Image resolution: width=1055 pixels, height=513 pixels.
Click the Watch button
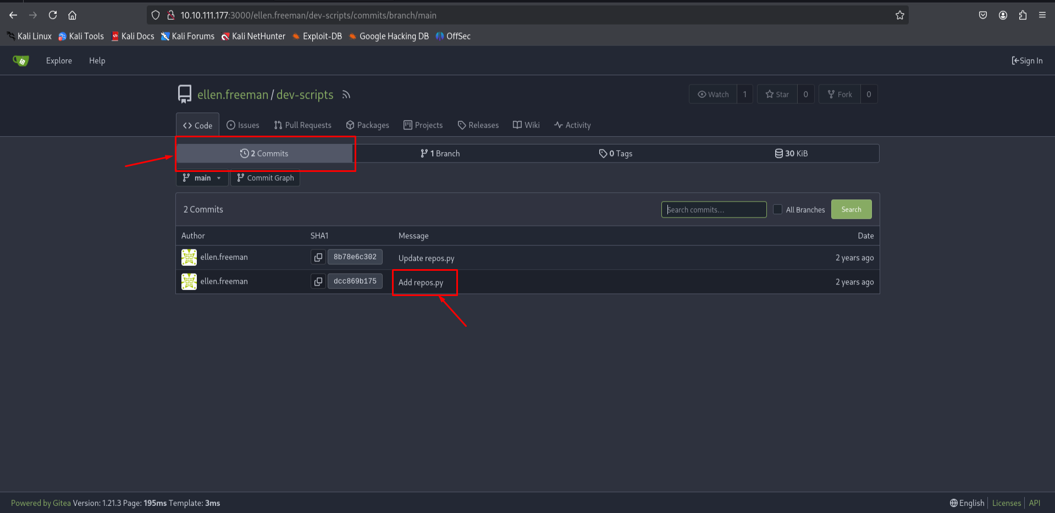(713, 94)
